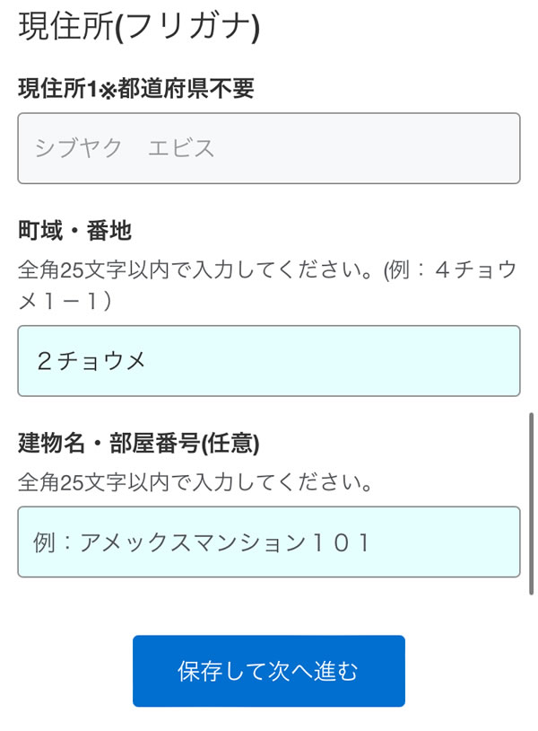Click the example text メ1−1) line
Screen dimensions: 538x731
pyautogui.click(x=65, y=302)
